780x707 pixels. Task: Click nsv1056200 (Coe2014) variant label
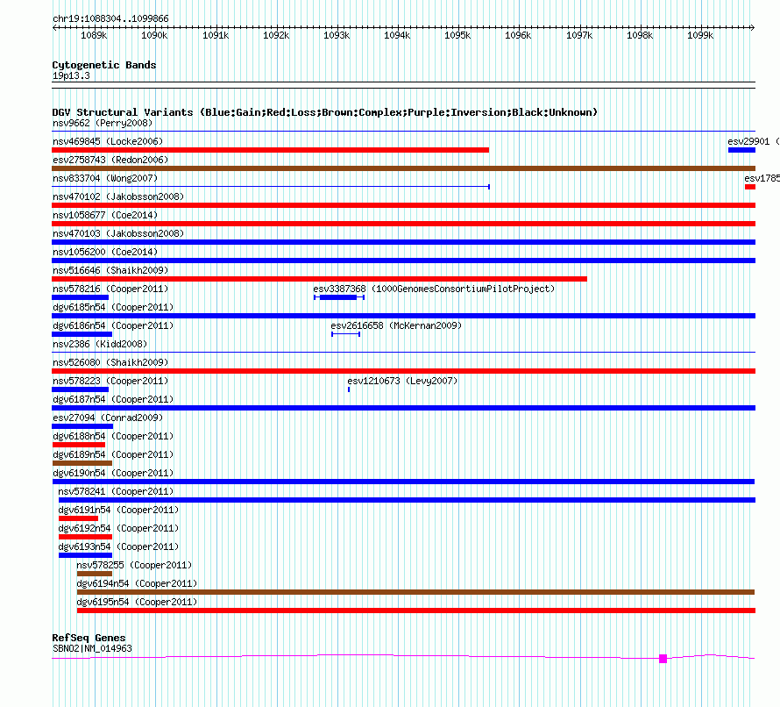105,252
